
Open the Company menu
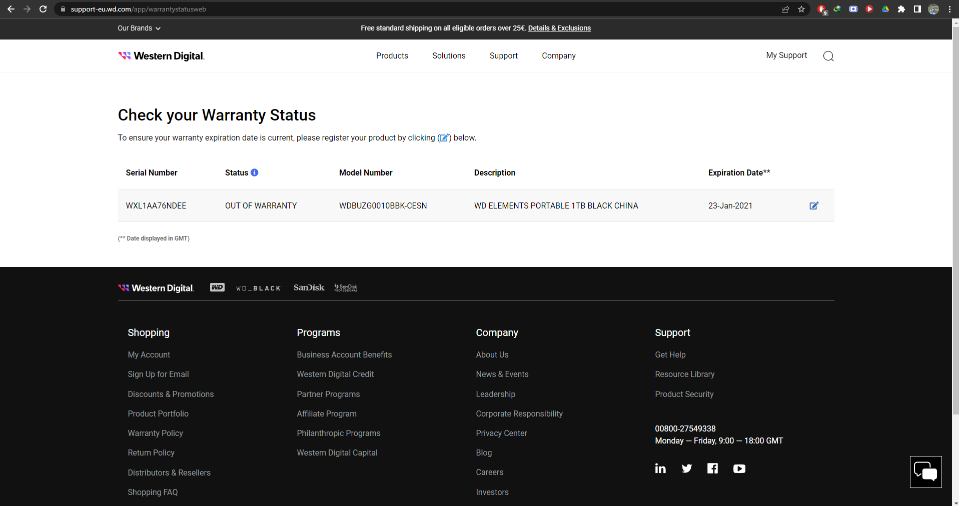[559, 55]
